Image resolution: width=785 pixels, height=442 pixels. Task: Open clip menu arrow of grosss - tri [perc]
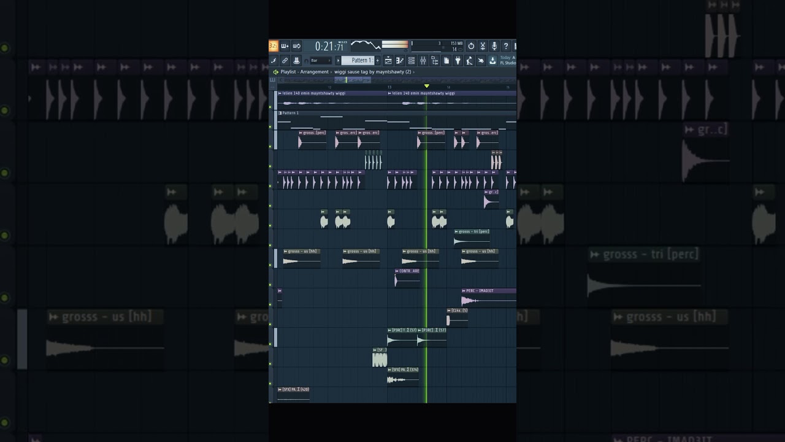pyautogui.click(x=456, y=231)
